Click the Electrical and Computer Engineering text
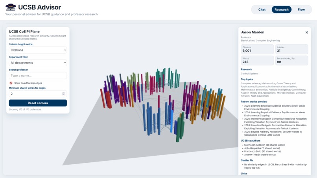Image resolution: width=317 pixels, height=178 pixels. pyautogui.click(x=260, y=40)
